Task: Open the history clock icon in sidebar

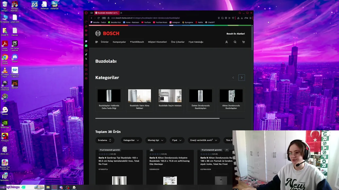Action: click(86, 70)
